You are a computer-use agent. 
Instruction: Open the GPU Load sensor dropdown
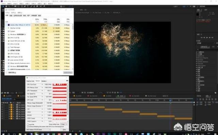(x=42, y=100)
